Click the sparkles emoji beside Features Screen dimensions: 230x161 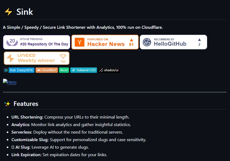click(x=7, y=104)
